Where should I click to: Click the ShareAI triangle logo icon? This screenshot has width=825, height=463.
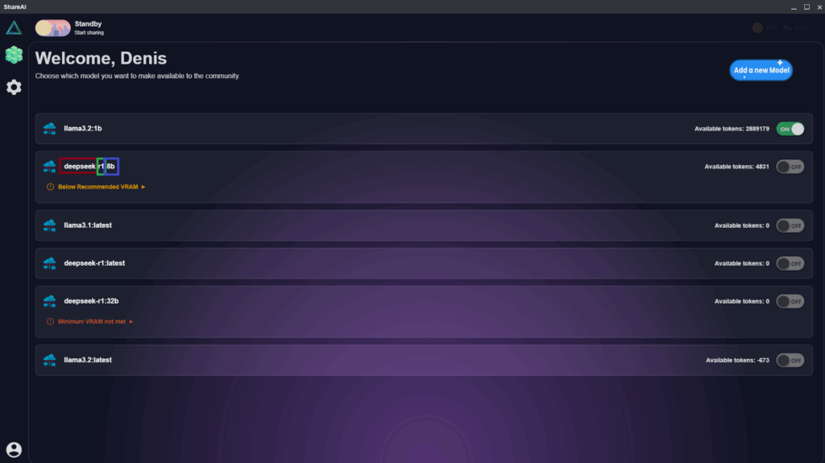click(x=14, y=27)
